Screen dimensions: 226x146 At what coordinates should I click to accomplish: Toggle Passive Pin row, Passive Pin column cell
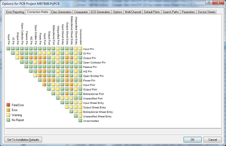tap(26, 66)
